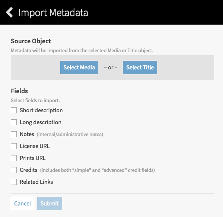Check the Notes checkbox
The width and height of the screenshot is (223, 217).
[x=14, y=134]
